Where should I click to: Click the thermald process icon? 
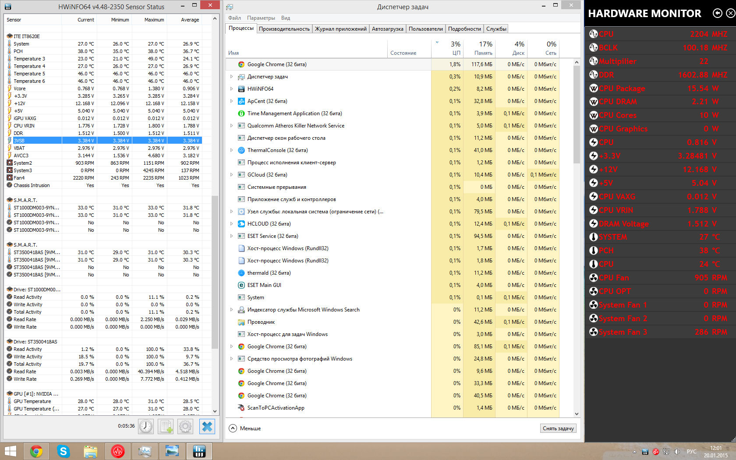click(241, 273)
